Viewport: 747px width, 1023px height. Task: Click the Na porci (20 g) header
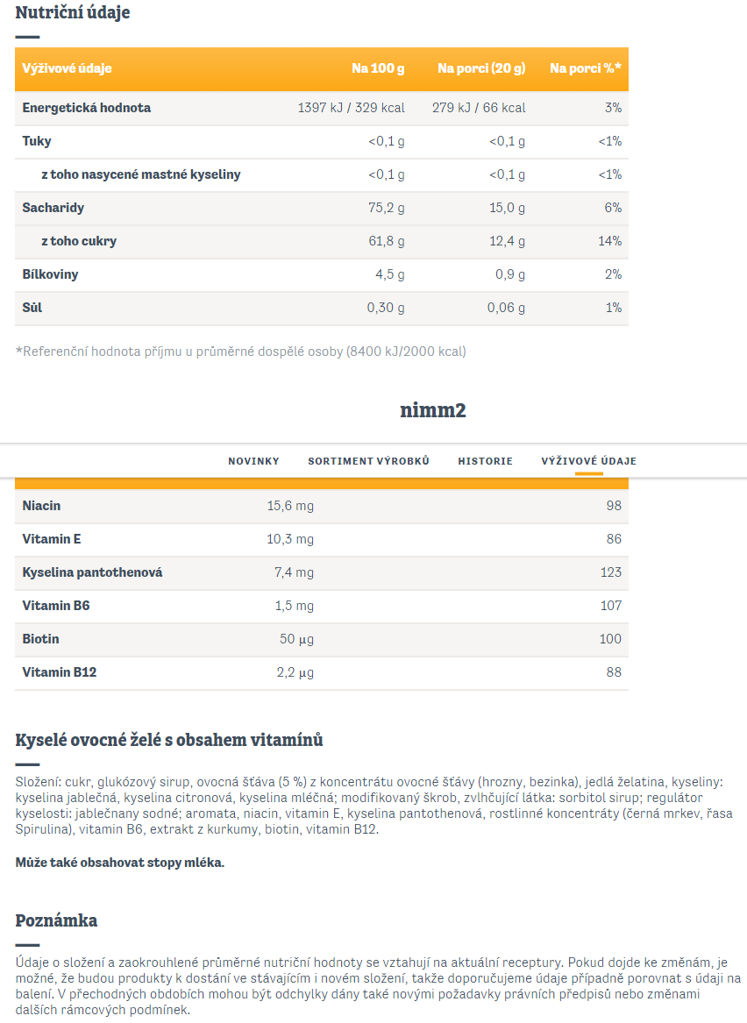(481, 68)
